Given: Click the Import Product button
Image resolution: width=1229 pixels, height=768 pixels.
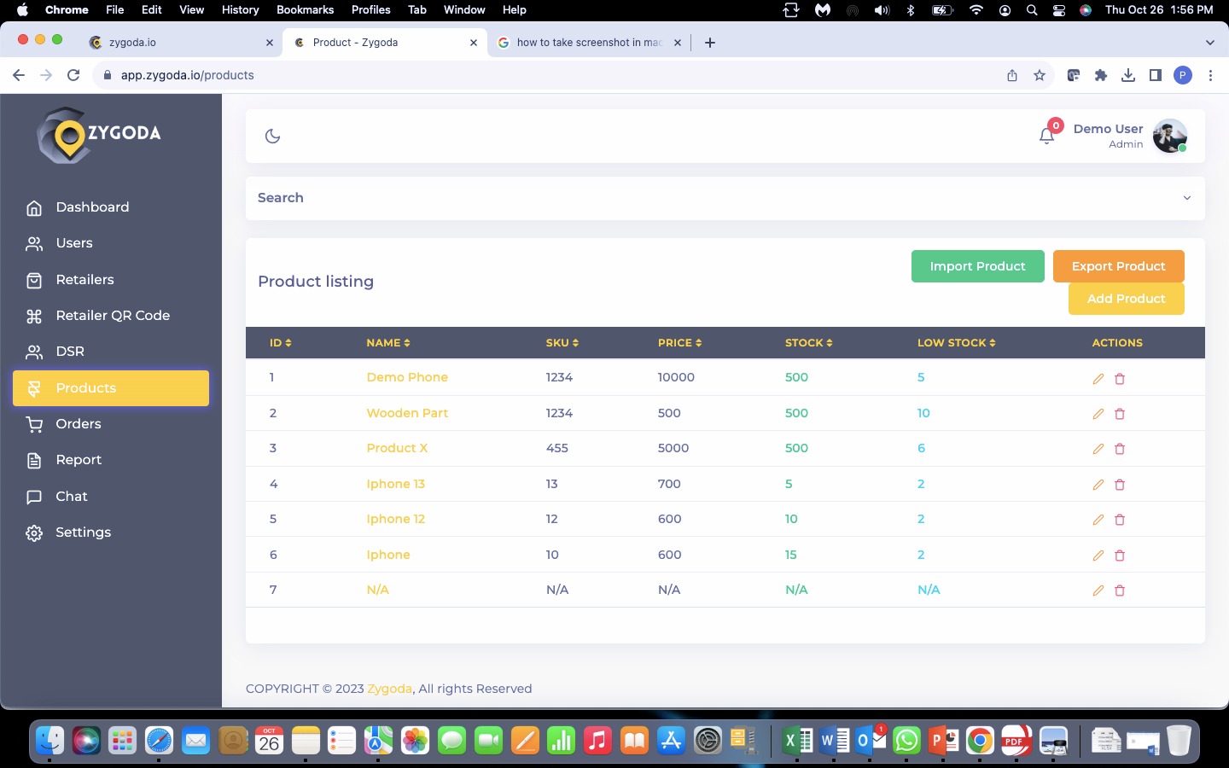Looking at the screenshot, I should (977, 266).
